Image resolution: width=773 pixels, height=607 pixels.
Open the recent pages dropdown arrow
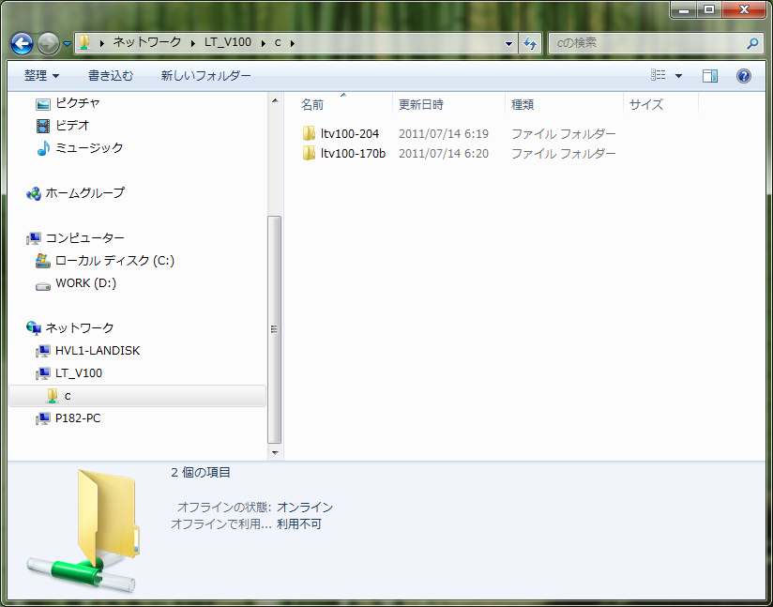coord(67,44)
